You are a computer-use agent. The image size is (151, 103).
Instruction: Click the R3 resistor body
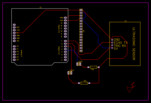(84, 83)
